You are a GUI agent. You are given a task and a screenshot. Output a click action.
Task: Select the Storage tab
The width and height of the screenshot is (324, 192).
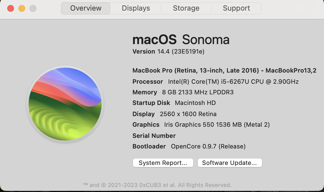pyautogui.click(x=186, y=8)
